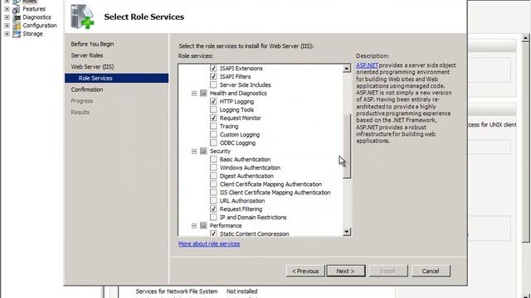
Task: Enable the Tracing checkbox
Action: coord(213,127)
